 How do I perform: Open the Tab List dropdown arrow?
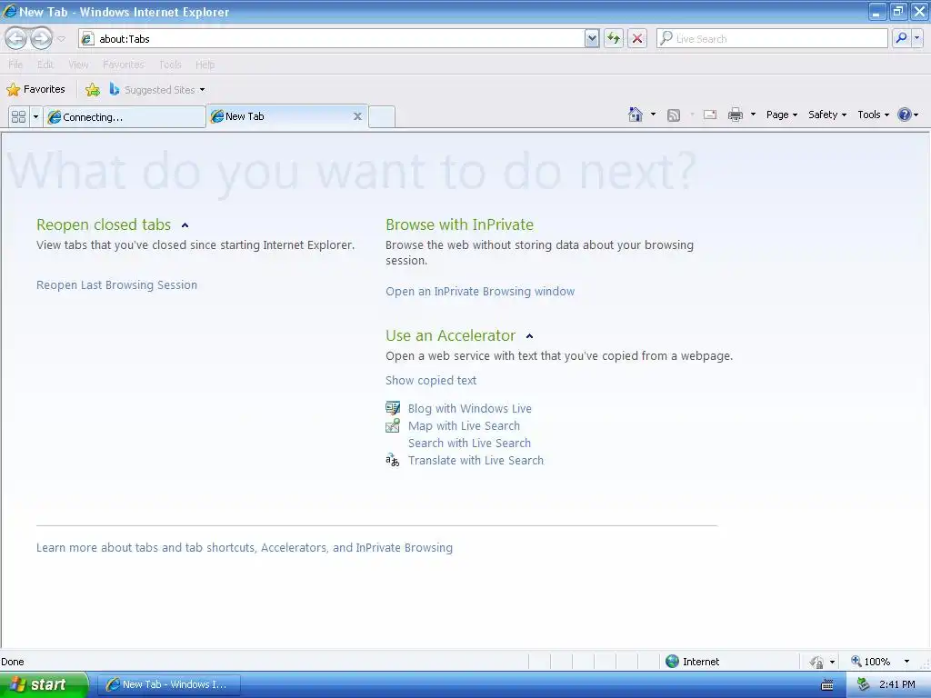35,116
